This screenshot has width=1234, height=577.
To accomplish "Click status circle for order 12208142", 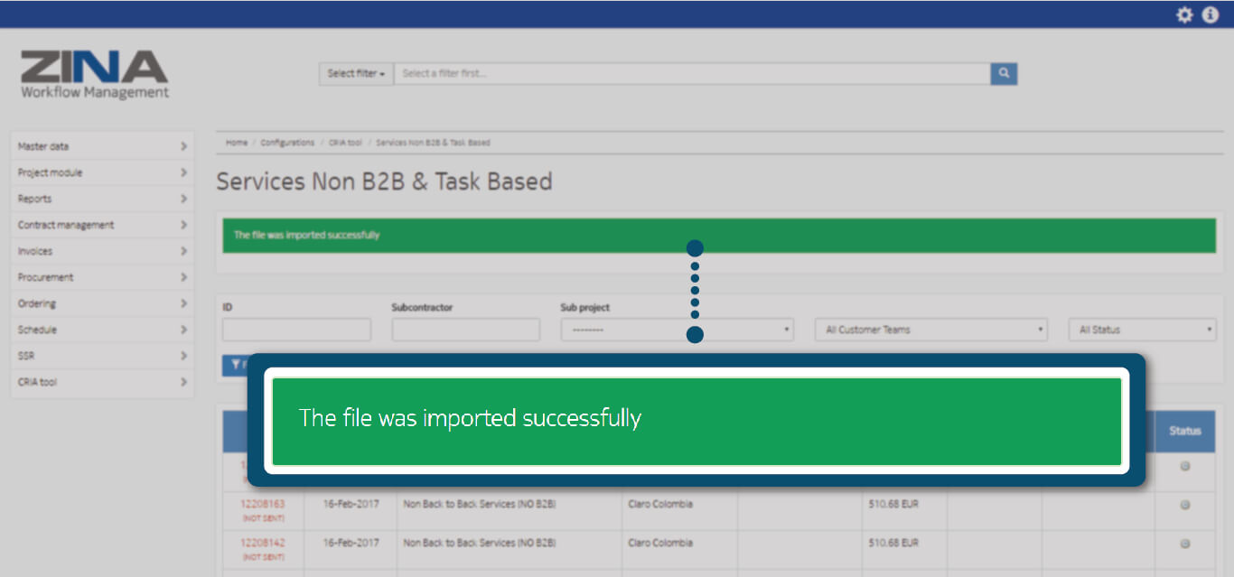I will coord(1184,544).
